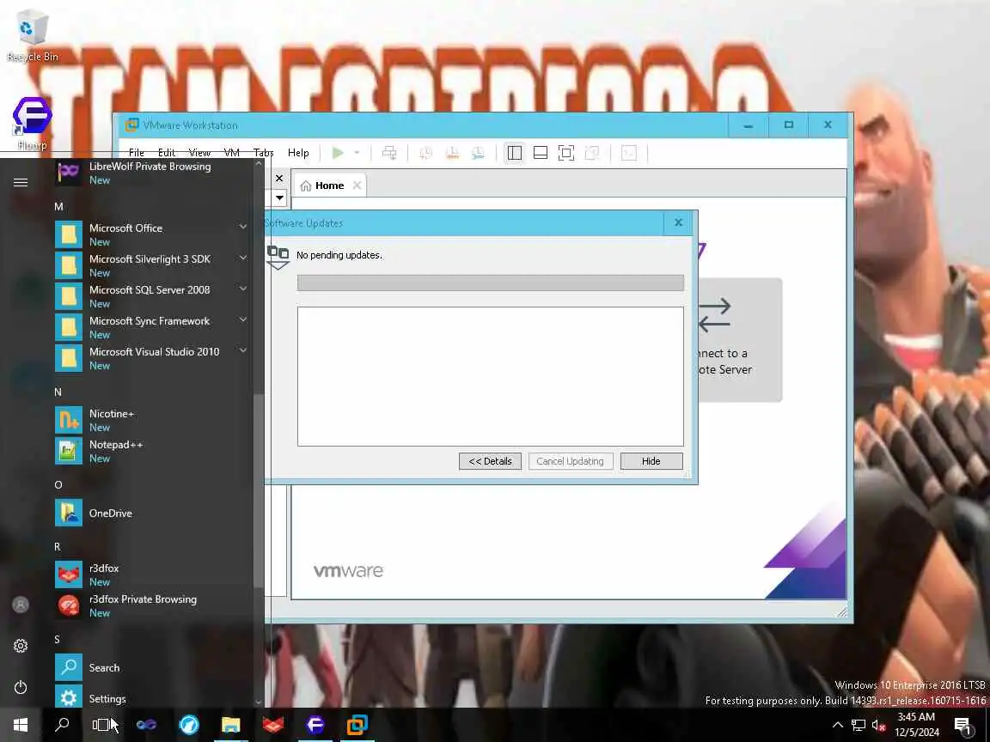The width and height of the screenshot is (990, 742).
Task: Click the Power icon in Start
Action: (21, 686)
